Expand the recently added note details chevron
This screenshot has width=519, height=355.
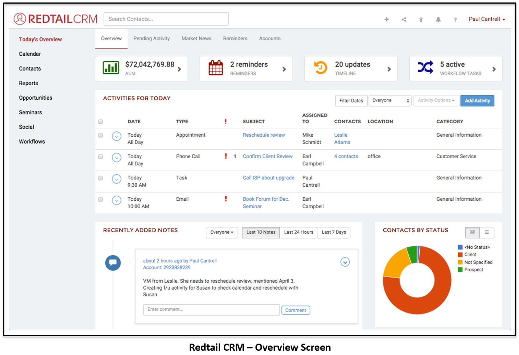(x=345, y=262)
